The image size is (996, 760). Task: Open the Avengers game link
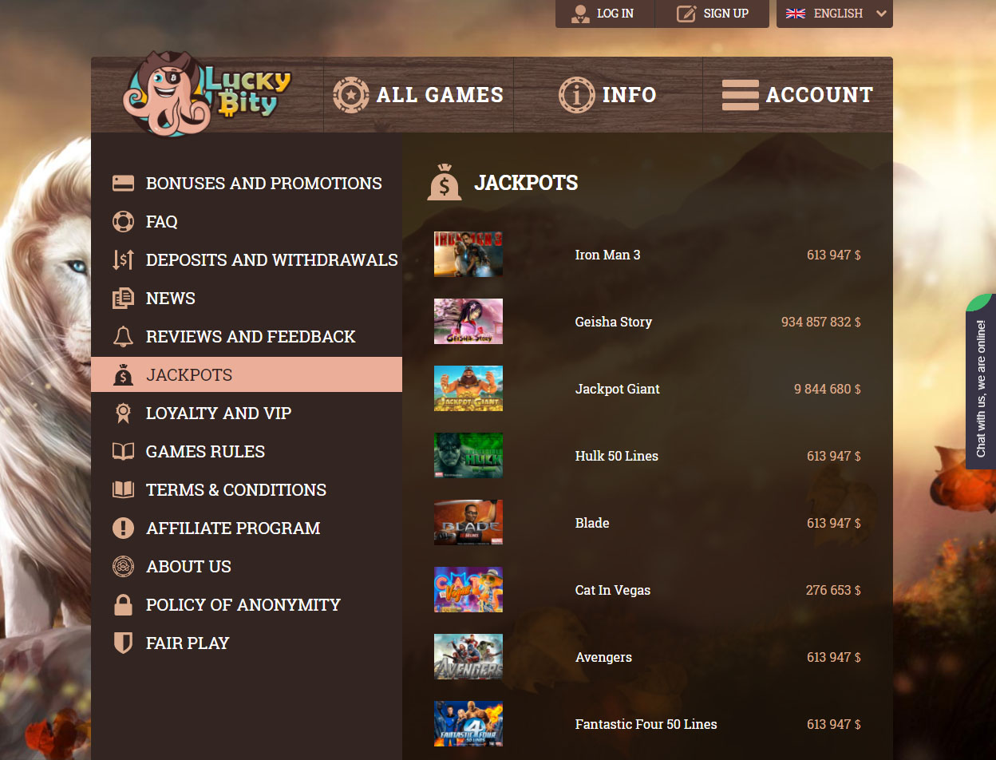click(x=603, y=657)
